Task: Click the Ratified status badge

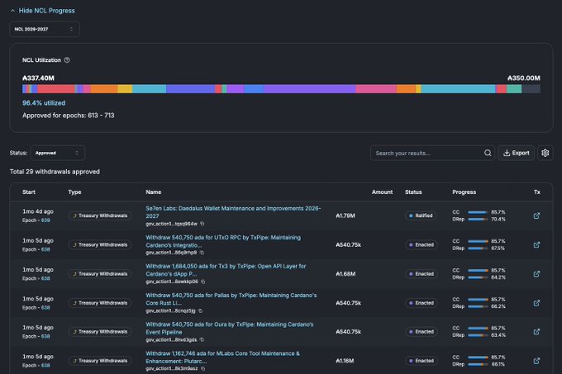Action: click(421, 215)
